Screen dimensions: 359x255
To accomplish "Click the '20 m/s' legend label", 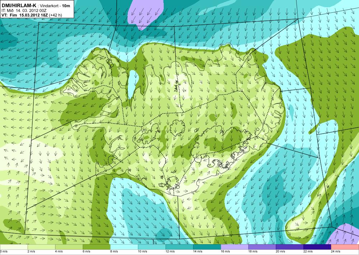I will coord(280,251).
